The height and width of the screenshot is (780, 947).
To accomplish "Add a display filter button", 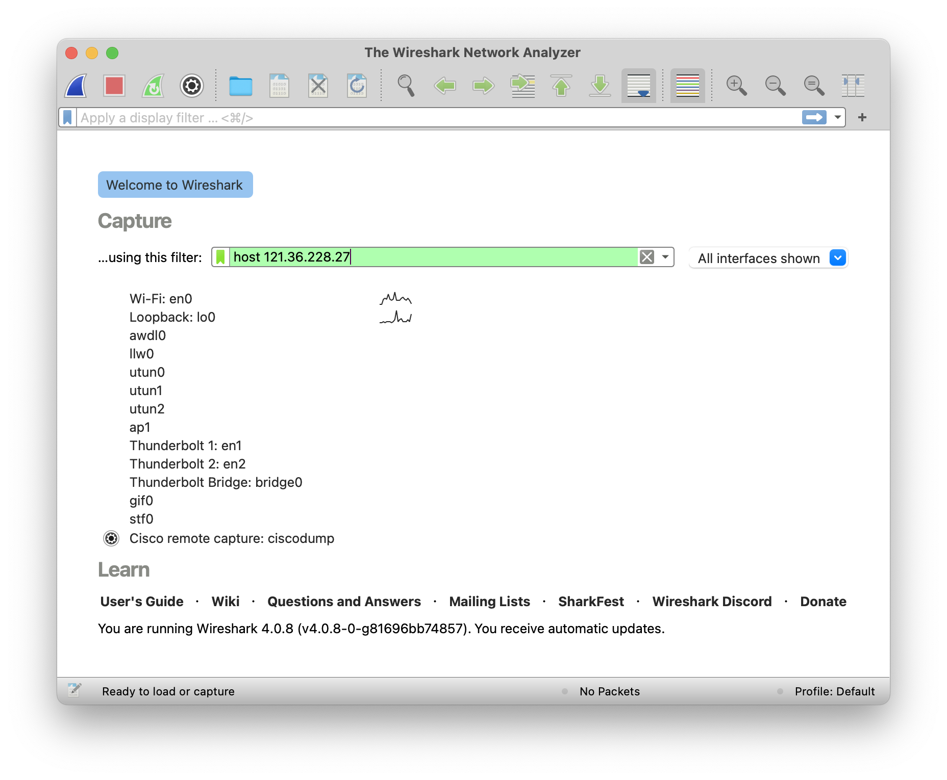I will coord(862,118).
